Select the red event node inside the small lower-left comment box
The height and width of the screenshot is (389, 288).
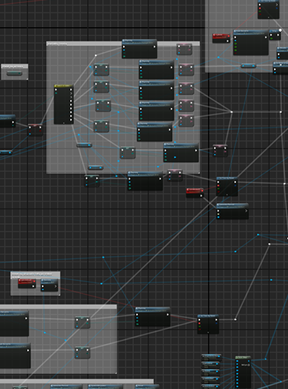(x=26, y=283)
